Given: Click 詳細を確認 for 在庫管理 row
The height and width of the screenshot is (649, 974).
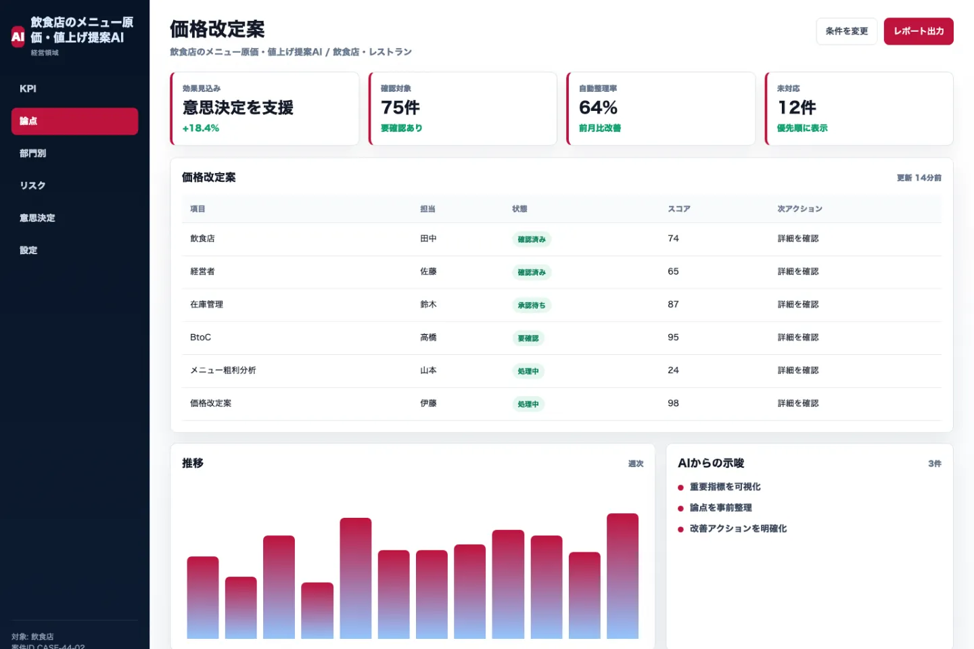Looking at the screenshot, I should [798, 305].
